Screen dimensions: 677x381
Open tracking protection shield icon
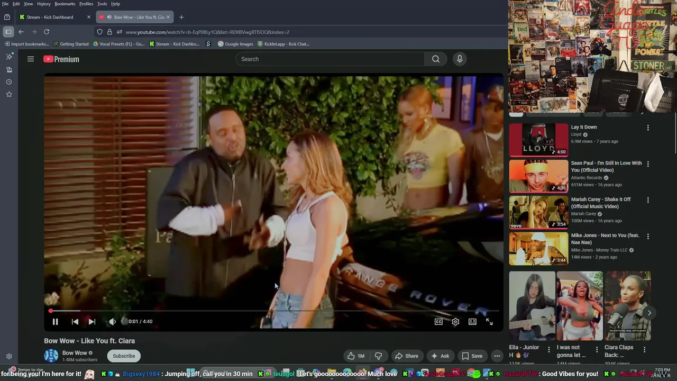99,32
